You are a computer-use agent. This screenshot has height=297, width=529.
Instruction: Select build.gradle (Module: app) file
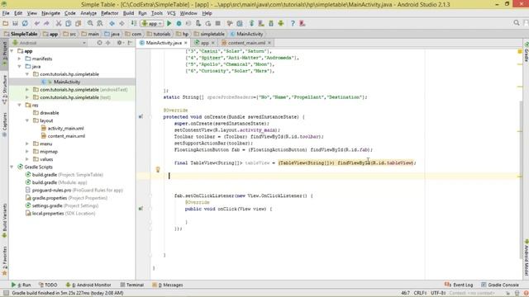56,182
